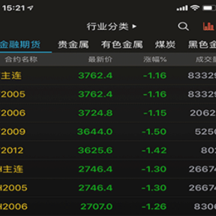Screen dimensions: 216x216
Task: Tap the search magnifier icon
Action: tap(184, 26)
